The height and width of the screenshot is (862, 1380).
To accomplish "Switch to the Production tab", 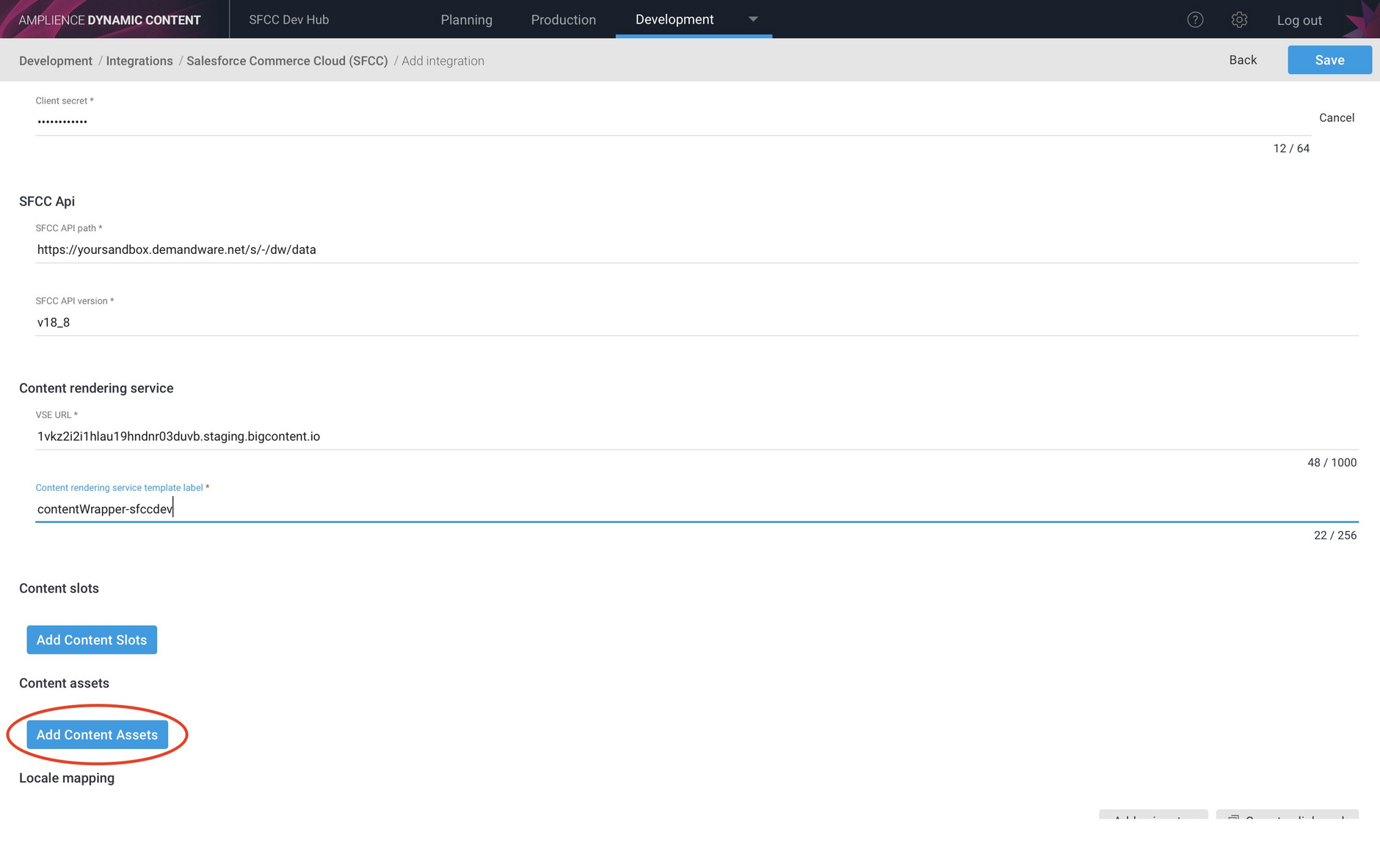I will 563,20.
